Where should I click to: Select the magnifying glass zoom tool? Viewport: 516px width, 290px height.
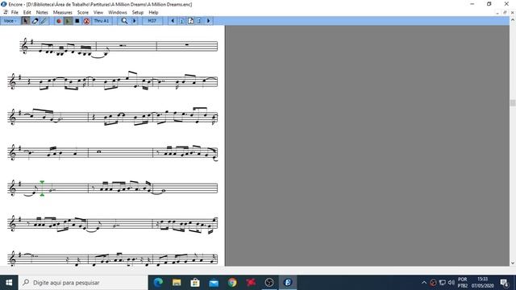point(124,21)
